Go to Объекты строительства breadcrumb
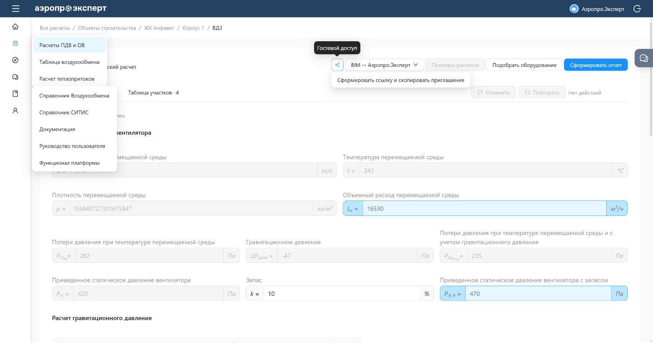This screenshot has width=653, height=343. (107, 28)
